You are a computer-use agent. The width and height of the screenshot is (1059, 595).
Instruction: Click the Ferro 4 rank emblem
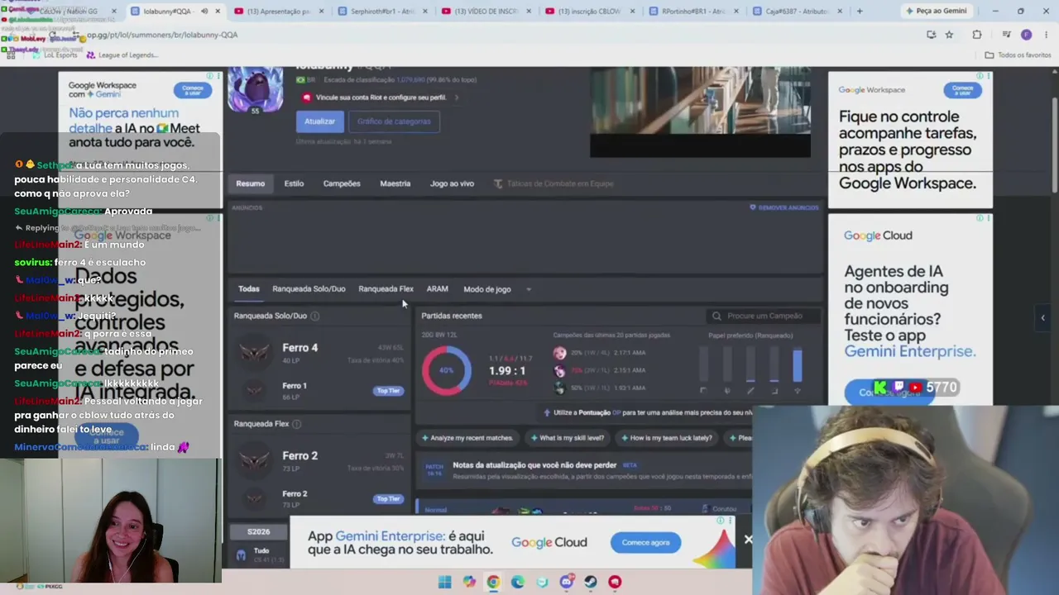click(254, 353)
